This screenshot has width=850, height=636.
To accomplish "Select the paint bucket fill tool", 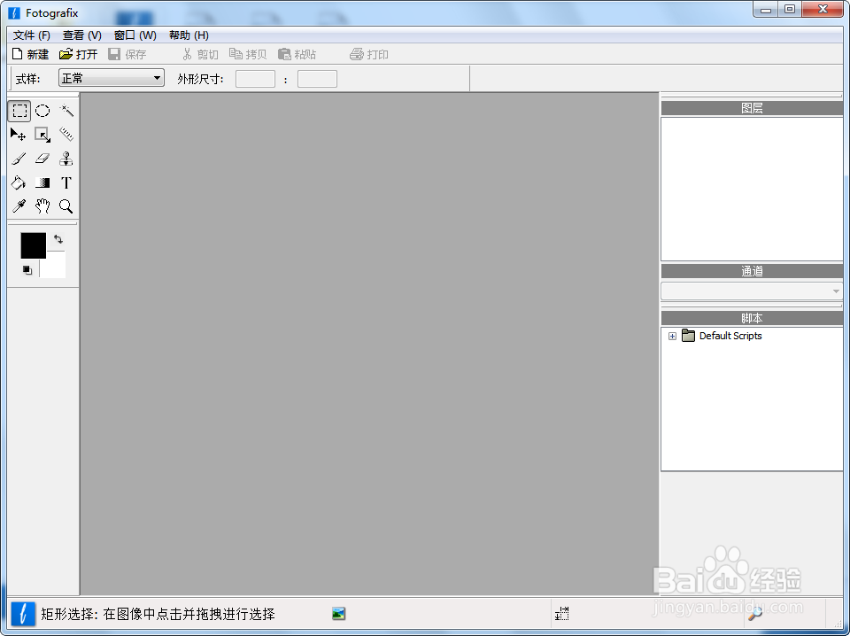I will click(x=19, y=182).
